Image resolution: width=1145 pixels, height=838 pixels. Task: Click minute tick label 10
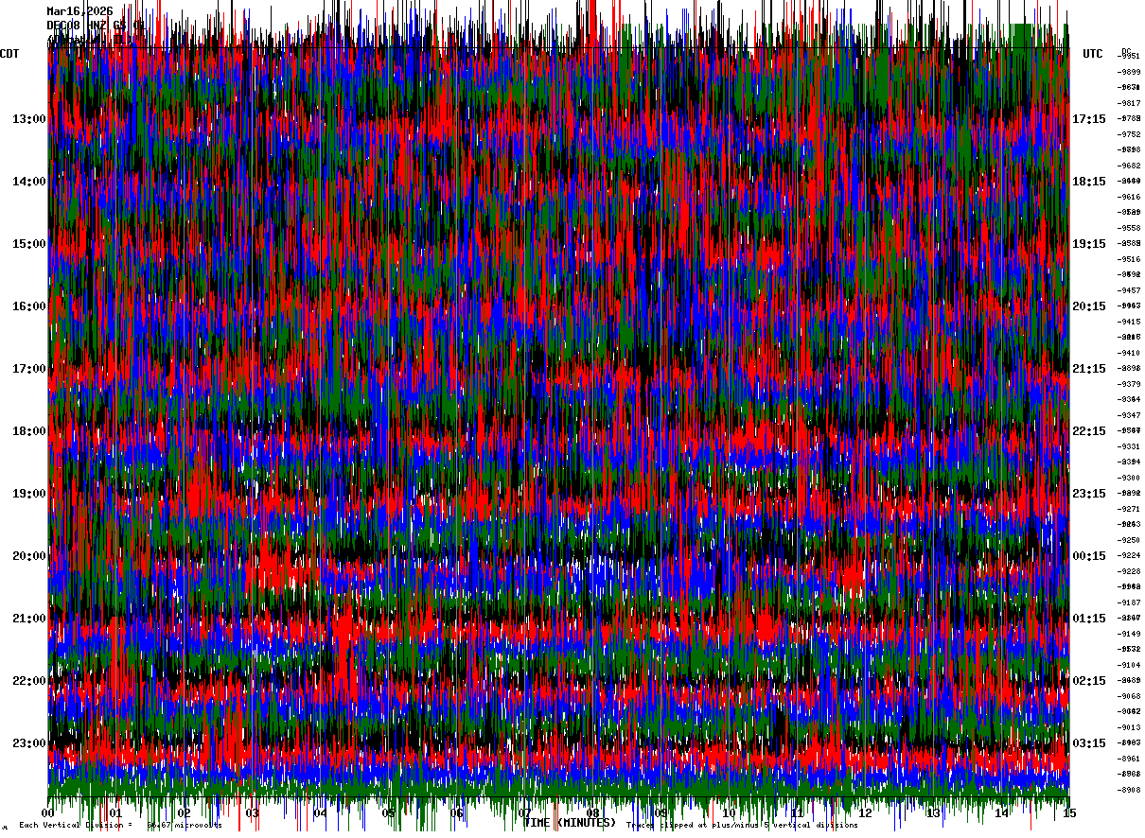(730, 813)
